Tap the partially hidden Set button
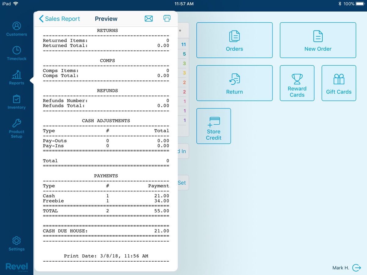The image size is (367, 275). 182,183
